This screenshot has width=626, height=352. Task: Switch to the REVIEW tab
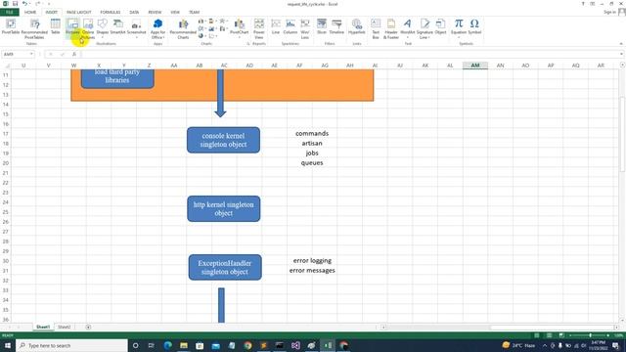[155, 13]
